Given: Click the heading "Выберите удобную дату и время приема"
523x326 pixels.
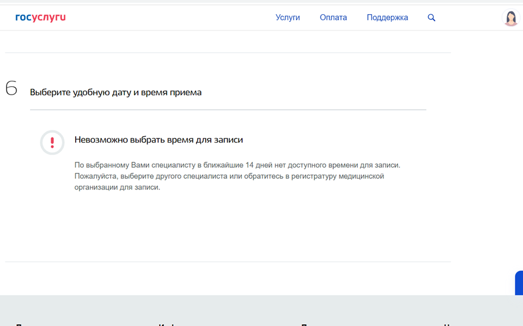Looking at the screenshot, I should [115, 92].
